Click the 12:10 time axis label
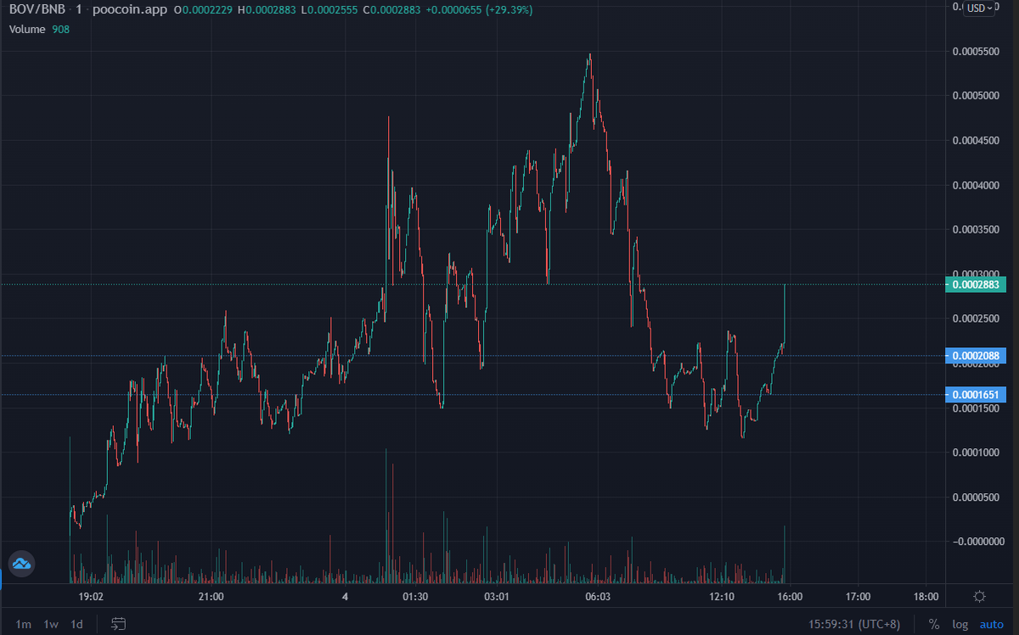The height and width of the screenshot is (635, 1019). click(x=722, y=597)
